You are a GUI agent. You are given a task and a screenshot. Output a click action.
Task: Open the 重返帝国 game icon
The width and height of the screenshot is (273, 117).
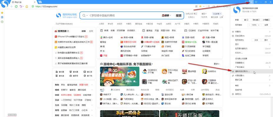tap(184, 71)
